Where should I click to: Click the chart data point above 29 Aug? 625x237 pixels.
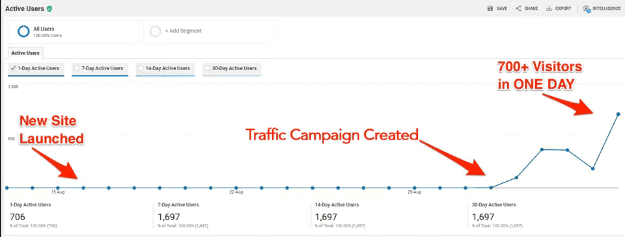(415, 188)
